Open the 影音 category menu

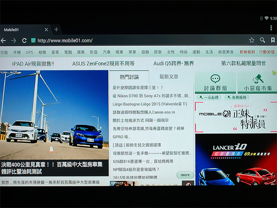(94, 52)
